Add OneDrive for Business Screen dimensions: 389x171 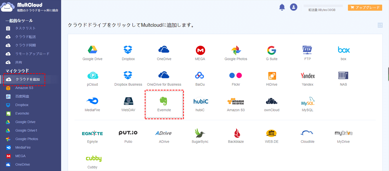coord(164,79)
